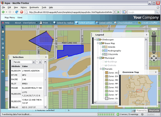Image resolution: width=161 pixels, height=117 pixels.
Task: Toggle the Base Map group checkbox
Action: click(x=100, y=43)
